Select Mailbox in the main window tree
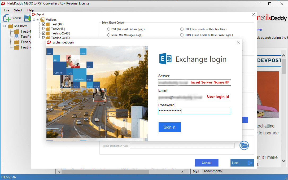 pos(21,26)
